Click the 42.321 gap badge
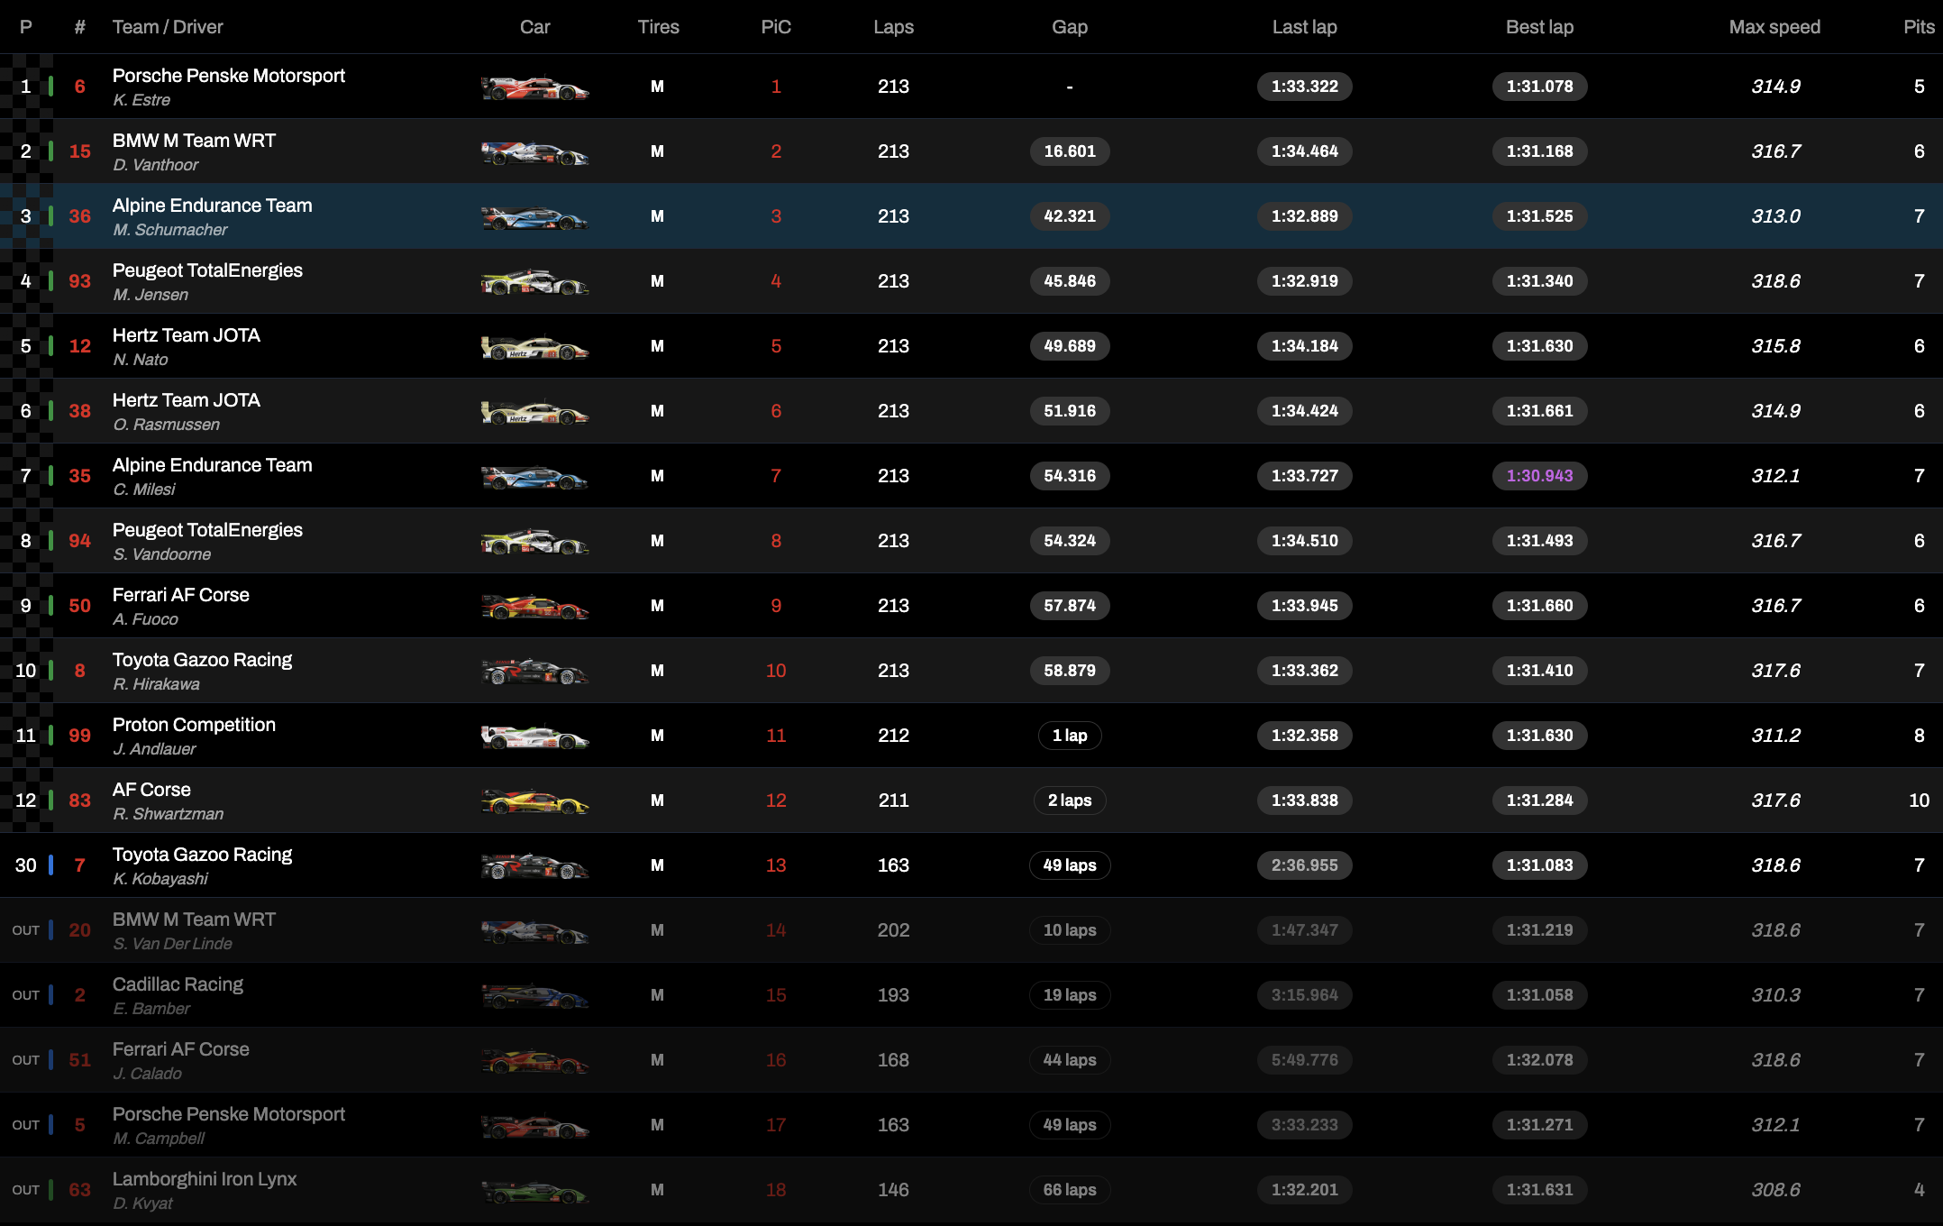 tap(1070, 216)
